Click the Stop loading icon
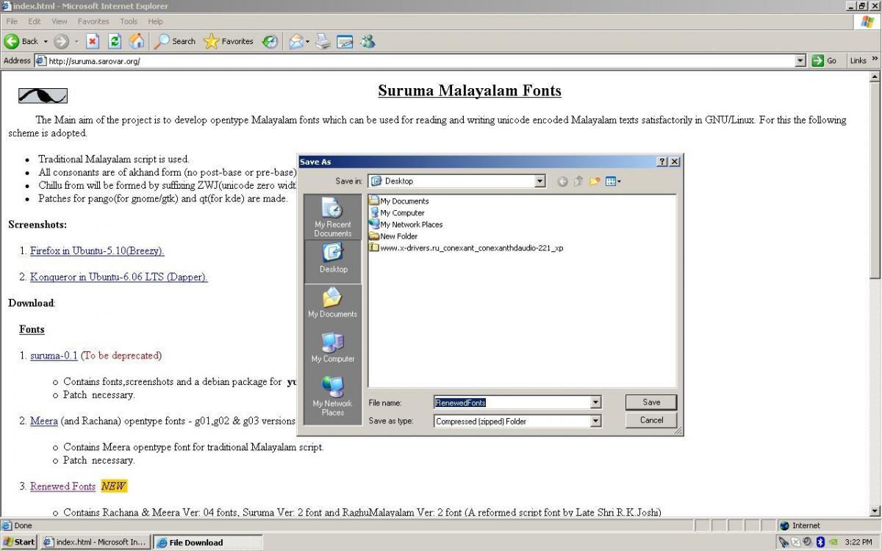882x551 pixels. click(x=93, y=41)
